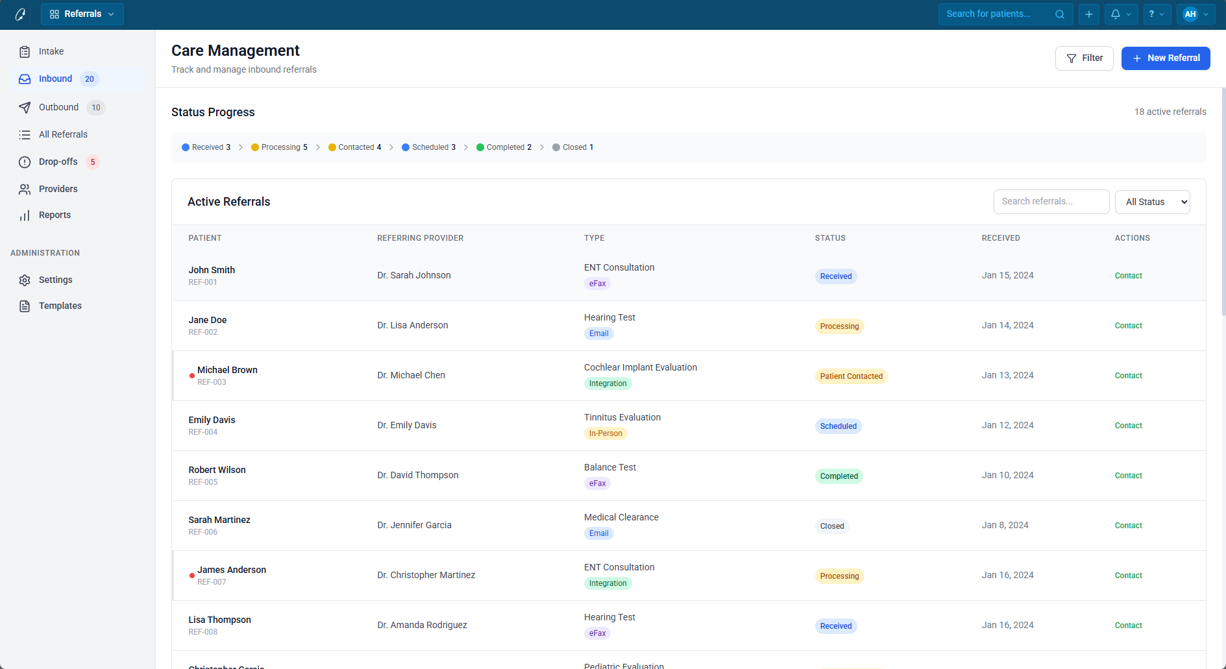Click the Patient Contacted status badge
Viewport: 1226px width, 669px height.
coord(851,376)
